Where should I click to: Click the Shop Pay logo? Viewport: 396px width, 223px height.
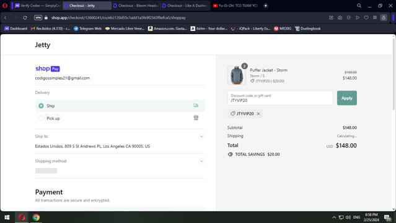48,69
